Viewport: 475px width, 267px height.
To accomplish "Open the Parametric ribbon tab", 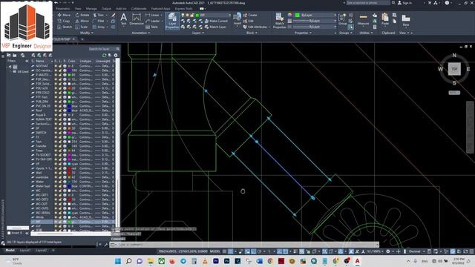I will click(x=63, y=8).
